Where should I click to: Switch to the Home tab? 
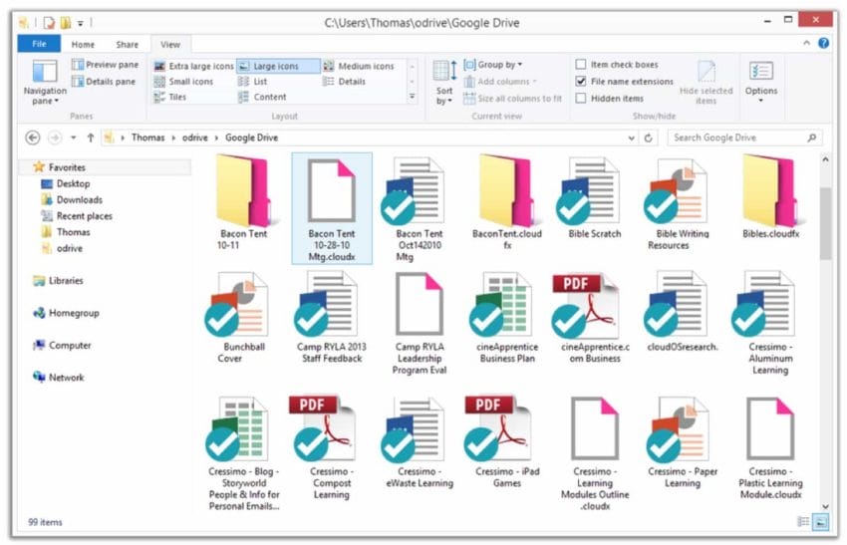click(x=83, y=44)
